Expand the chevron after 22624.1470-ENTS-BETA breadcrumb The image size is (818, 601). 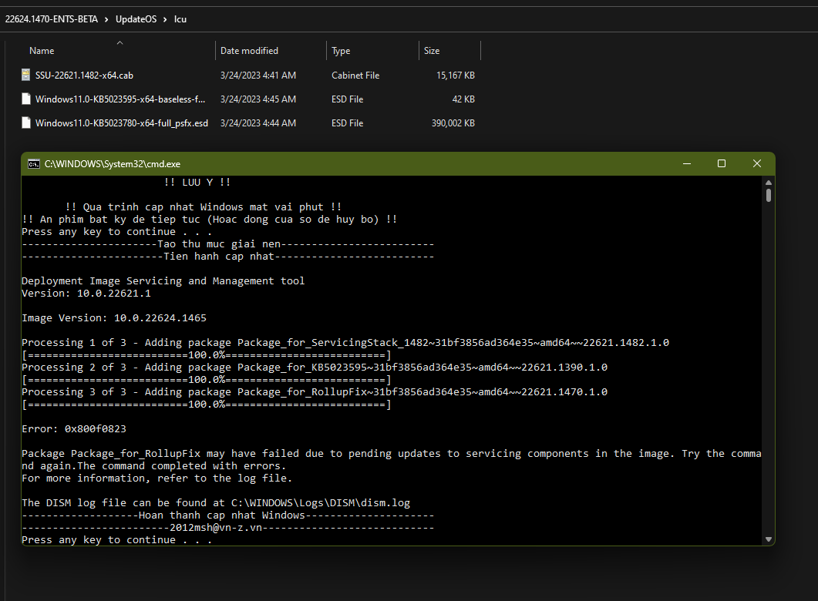[x=106, y=19]
